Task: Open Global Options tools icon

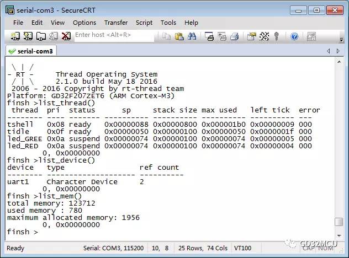Action: [x=264, y=36]
